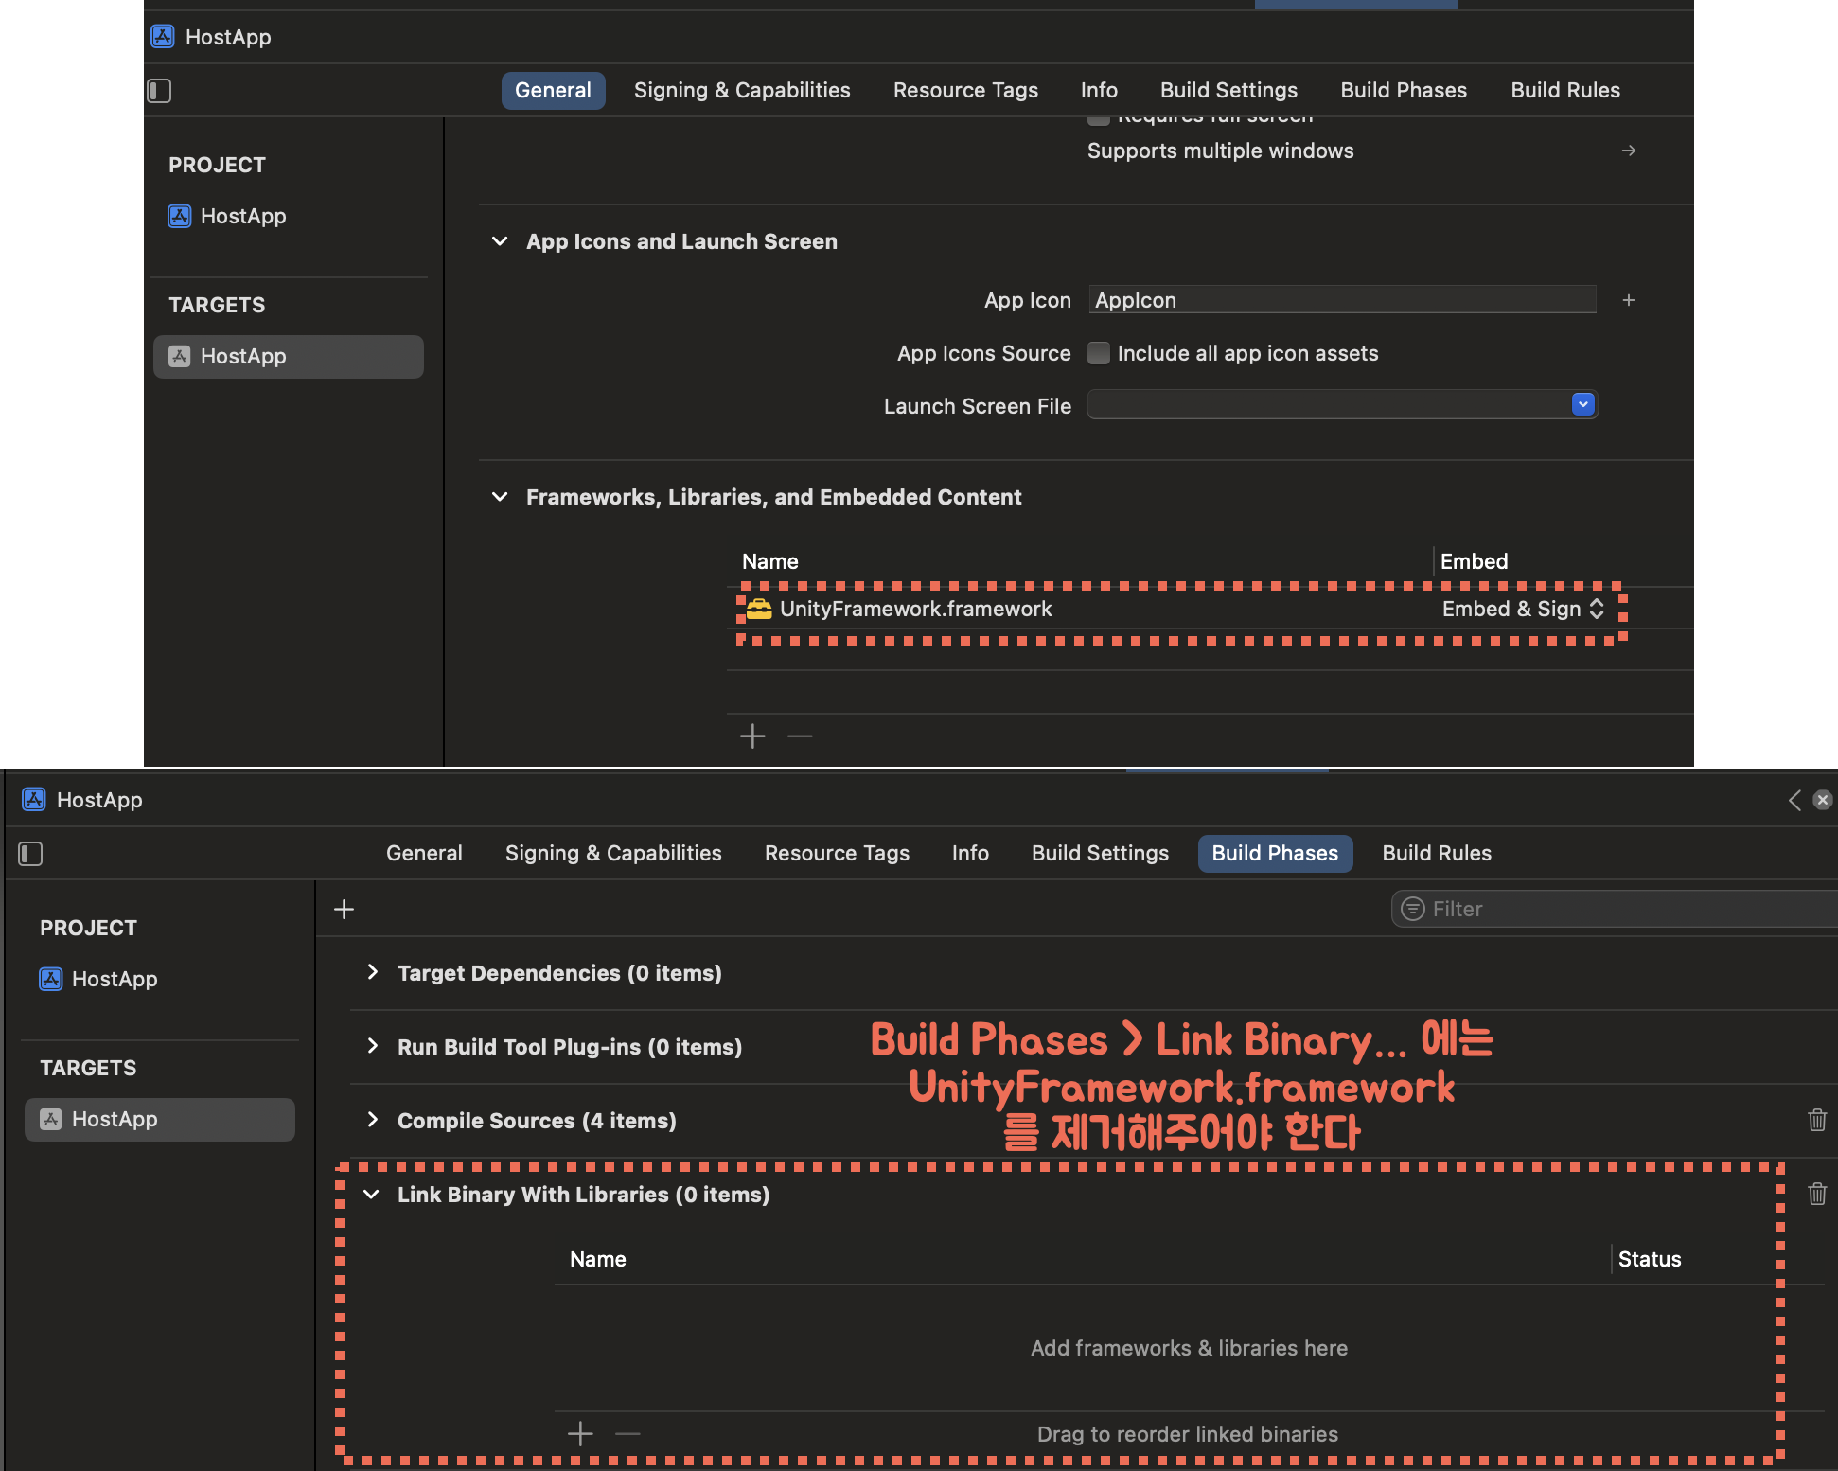Image resolution: width=1838 pixels, height=1471 pixels.
Task: Open General tab in upper window
Action: point(553,91)
